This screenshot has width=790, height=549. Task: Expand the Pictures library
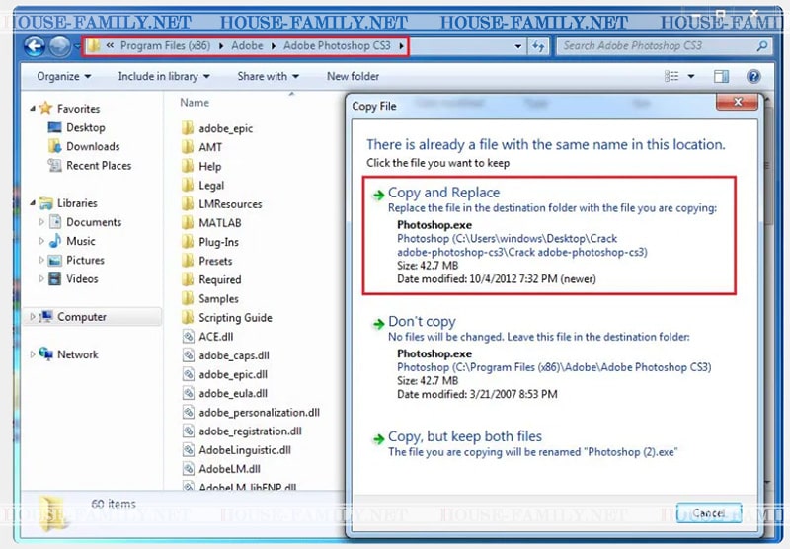coord(41,261)
